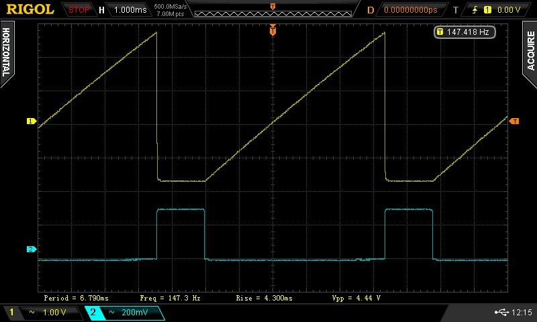Click the cyan channel 2 ground marker
This screenshot has width=537, height=322.
[x=32, y=249]
